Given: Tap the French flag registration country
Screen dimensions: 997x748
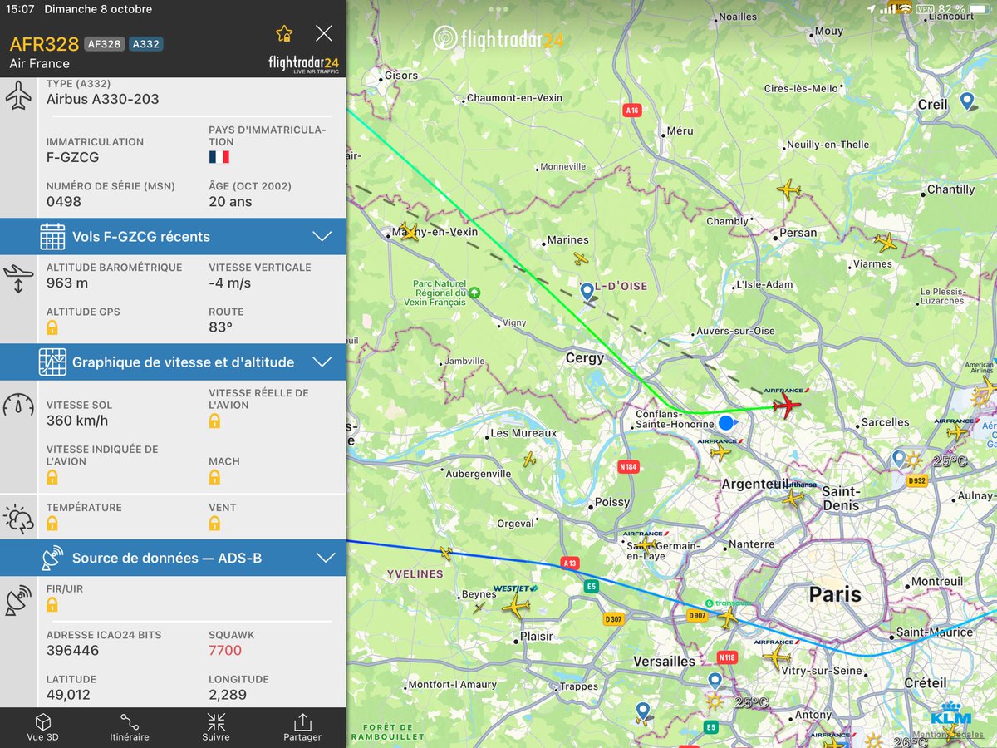Looking at the screenshot, I should click(219, 157).
